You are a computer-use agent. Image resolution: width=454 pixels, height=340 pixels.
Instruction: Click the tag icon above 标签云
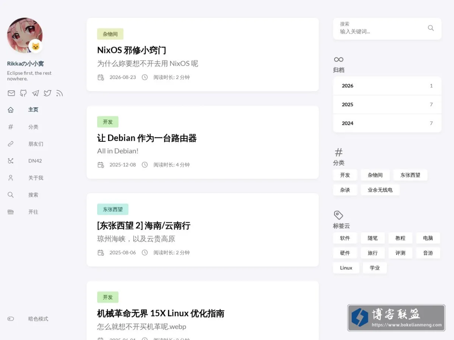pyautogui.click(x=338, y=215)
